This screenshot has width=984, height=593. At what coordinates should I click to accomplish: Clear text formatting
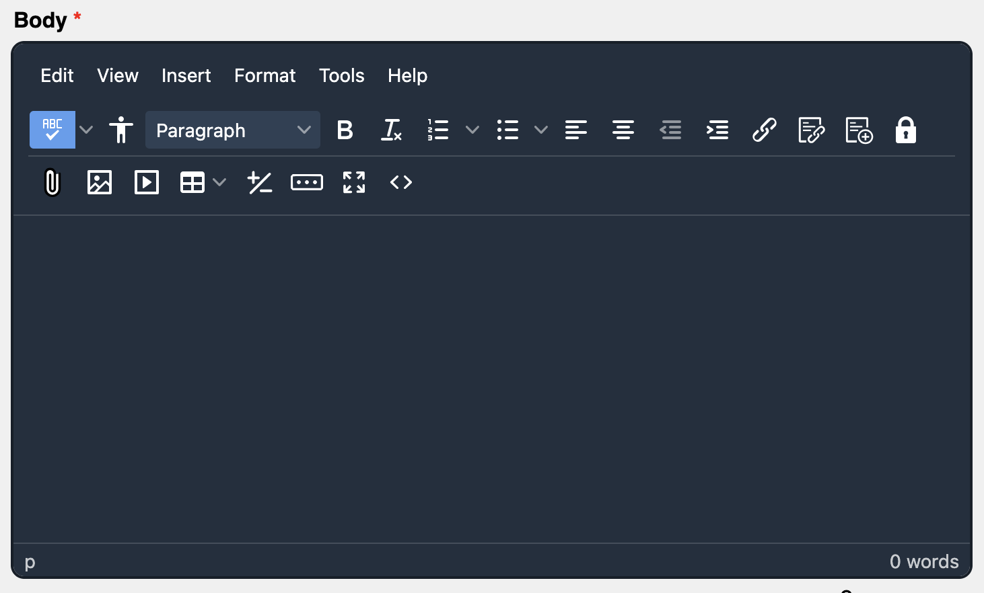click(391, 130)
